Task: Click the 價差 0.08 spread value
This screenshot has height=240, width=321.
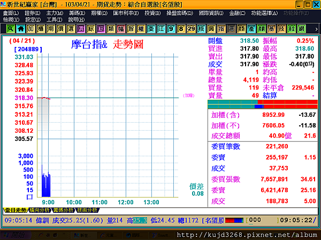Action: (x=197, y=194)
